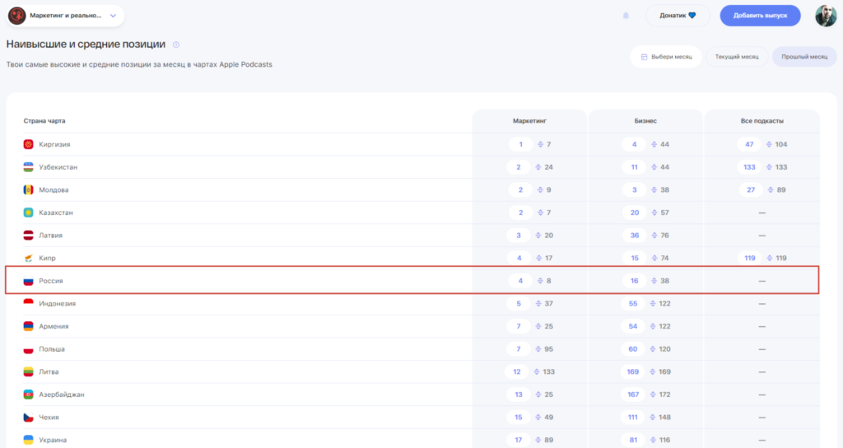Click the Литва flag icon
Image resolution: width=843 pixels, height=448 pixels.
click(29, 371)
